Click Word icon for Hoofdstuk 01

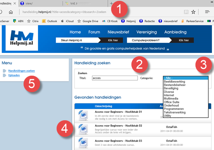pos(83,115)
